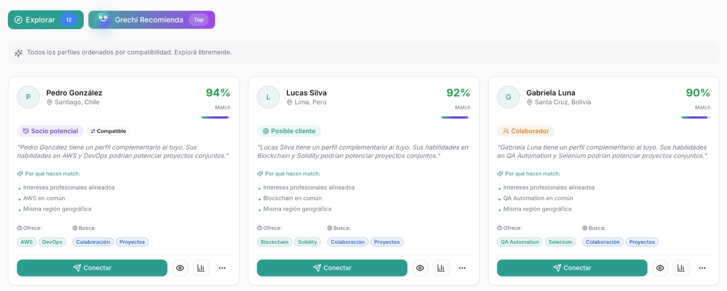Select the Blockchain skill tag
The height and width of the screenshot is (291, 727).
275,242
